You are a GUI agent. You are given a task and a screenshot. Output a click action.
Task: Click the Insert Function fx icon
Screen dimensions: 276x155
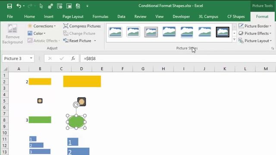coord(73,59)
